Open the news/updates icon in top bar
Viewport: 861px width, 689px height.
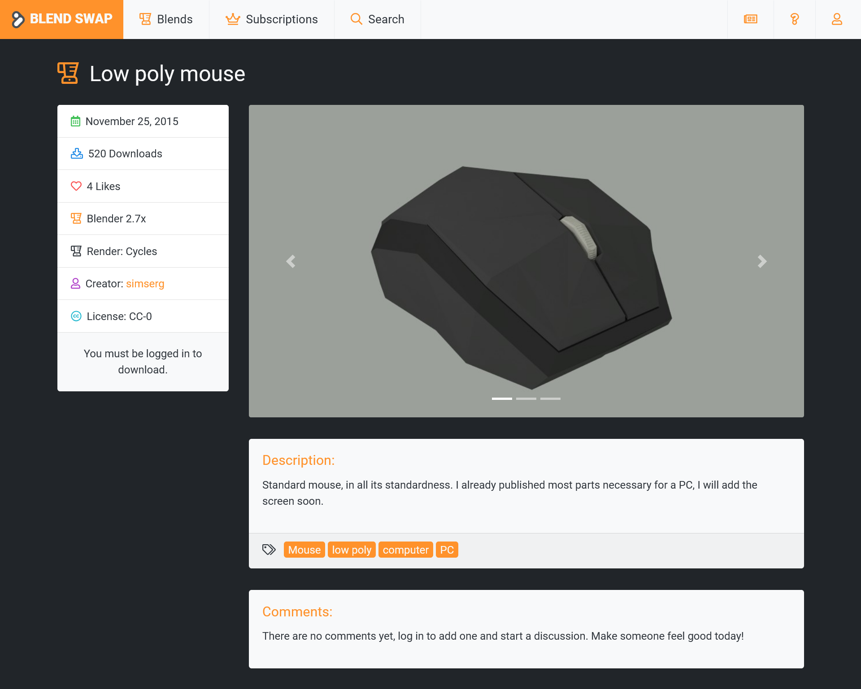tap(750, 19)
